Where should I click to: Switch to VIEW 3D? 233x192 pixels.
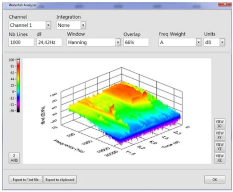pos(219,124)
